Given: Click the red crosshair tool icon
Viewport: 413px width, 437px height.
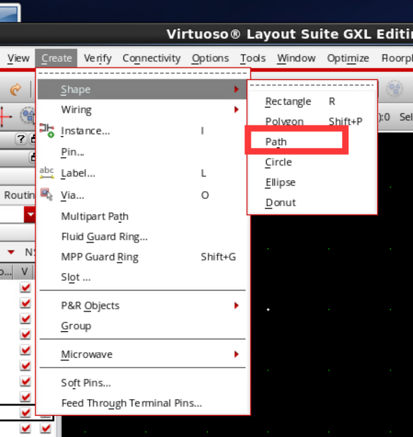Looking at the screenshot, I should pyautogui.click(x=5, y=116).
